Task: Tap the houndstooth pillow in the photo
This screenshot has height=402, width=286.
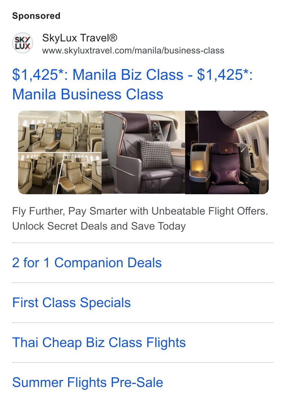Action: pos(156,154)
